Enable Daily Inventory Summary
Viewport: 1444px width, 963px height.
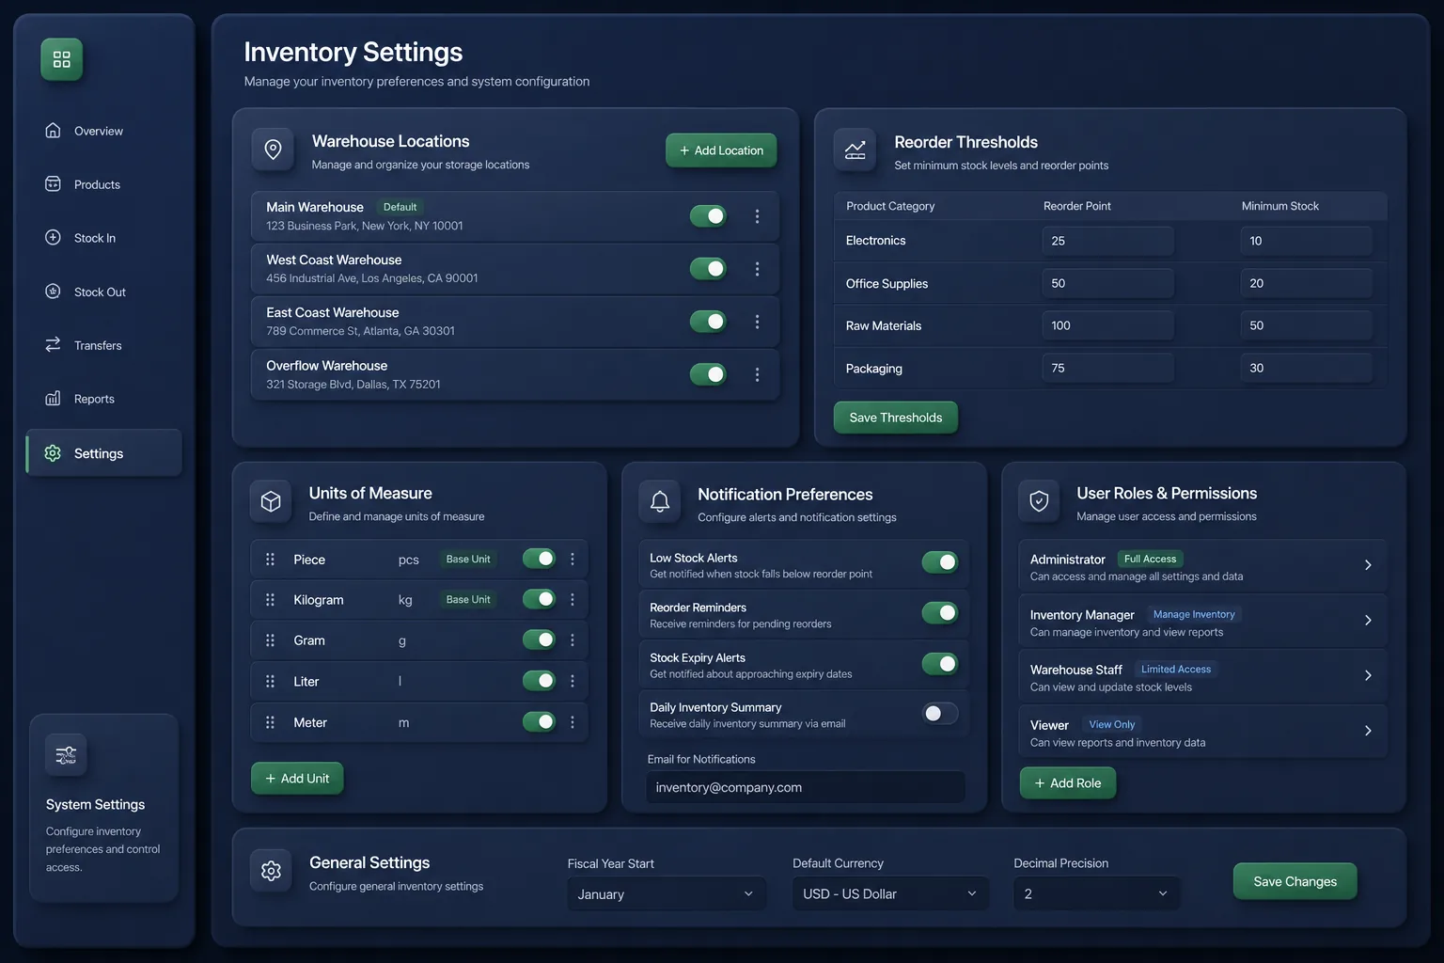[940, 714]
